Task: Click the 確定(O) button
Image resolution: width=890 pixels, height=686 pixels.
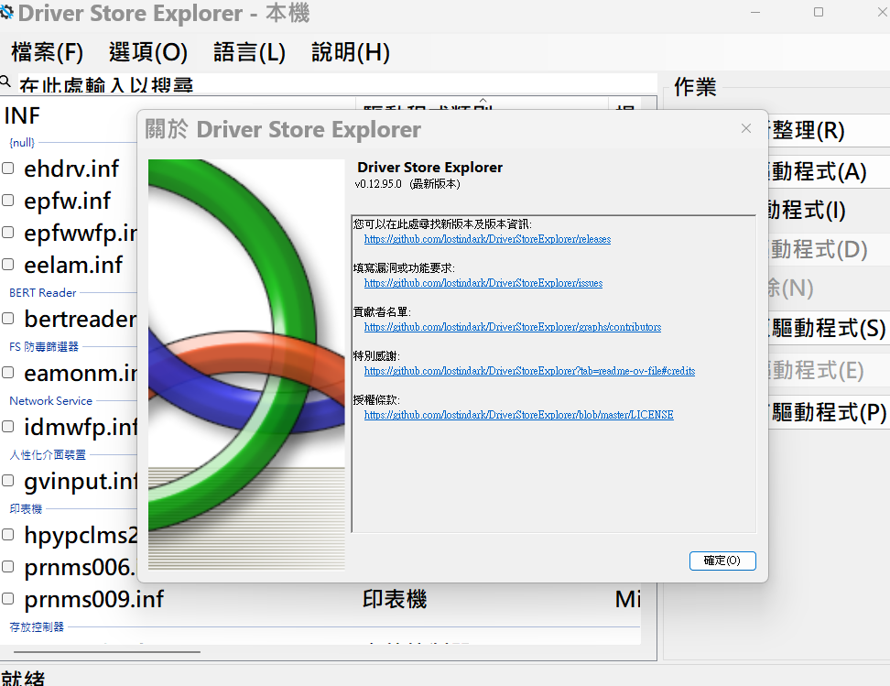Action: (x=722, y=561)
